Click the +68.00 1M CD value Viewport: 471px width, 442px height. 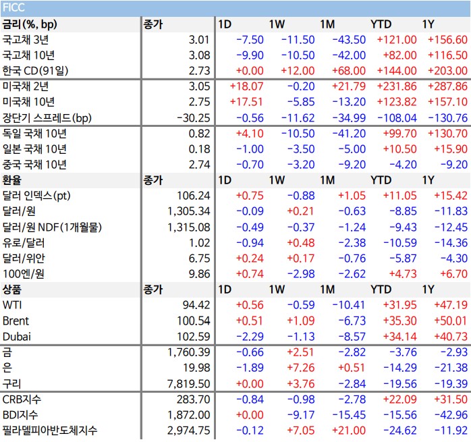(349, 71)
